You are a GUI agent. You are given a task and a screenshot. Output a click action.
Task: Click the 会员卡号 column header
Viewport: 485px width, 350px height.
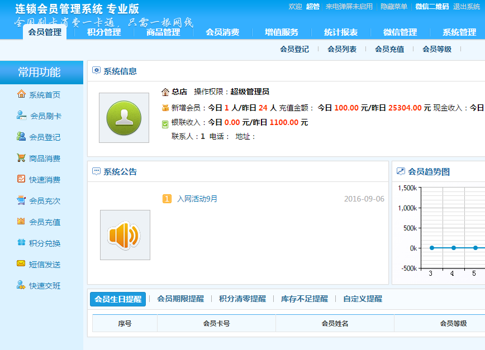click(x=216, y=323)
